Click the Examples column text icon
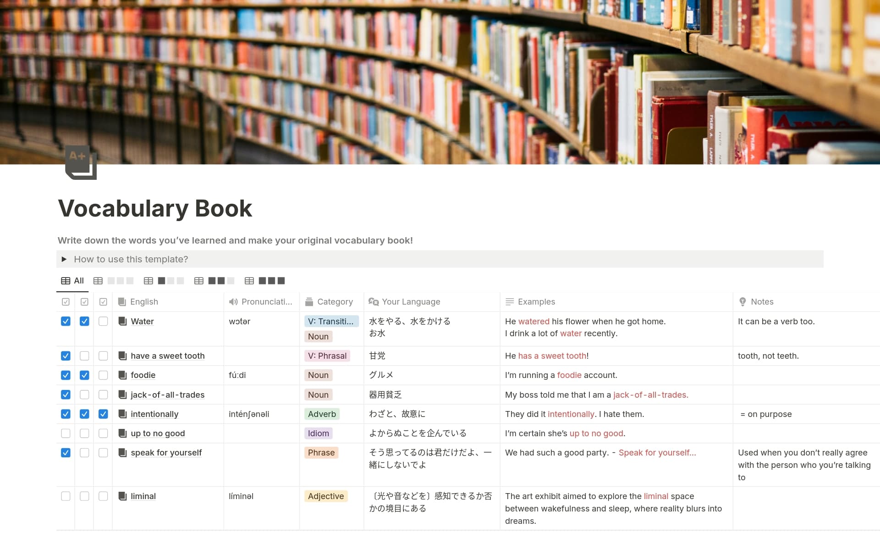Screen dimensions: 880x550 pos(510,302)
